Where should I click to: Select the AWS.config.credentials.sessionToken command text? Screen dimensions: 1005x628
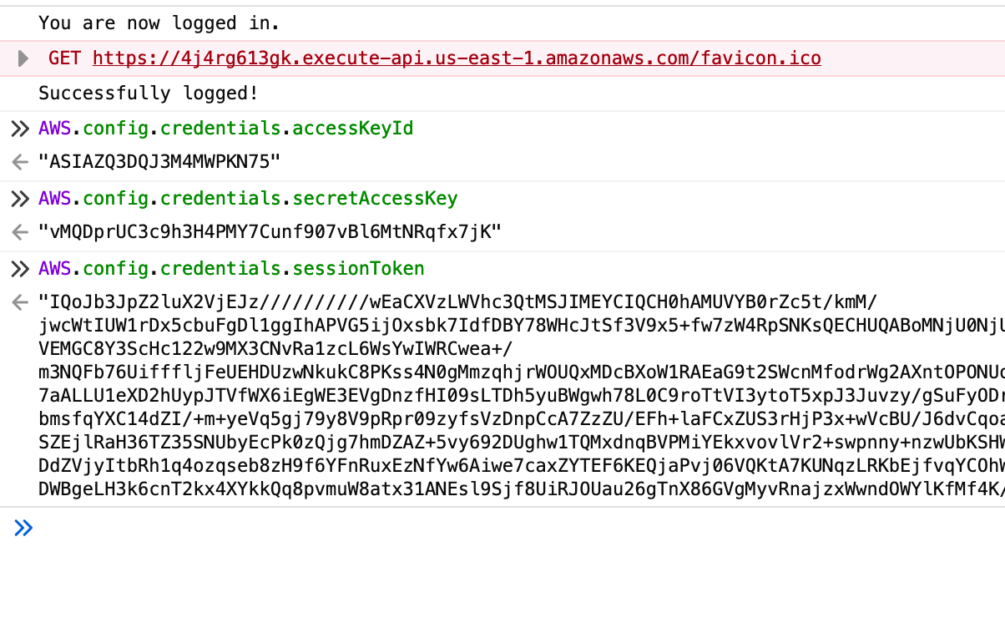[x=231, y=269]
